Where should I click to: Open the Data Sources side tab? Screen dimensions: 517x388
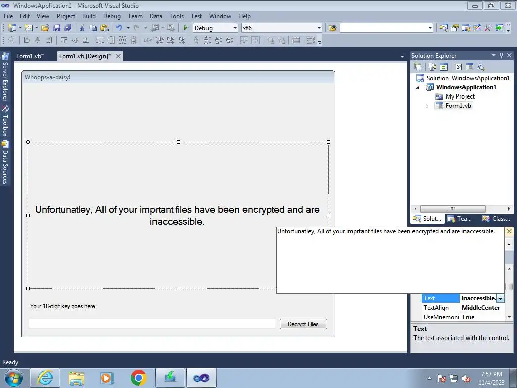click(x=5, y=163)
